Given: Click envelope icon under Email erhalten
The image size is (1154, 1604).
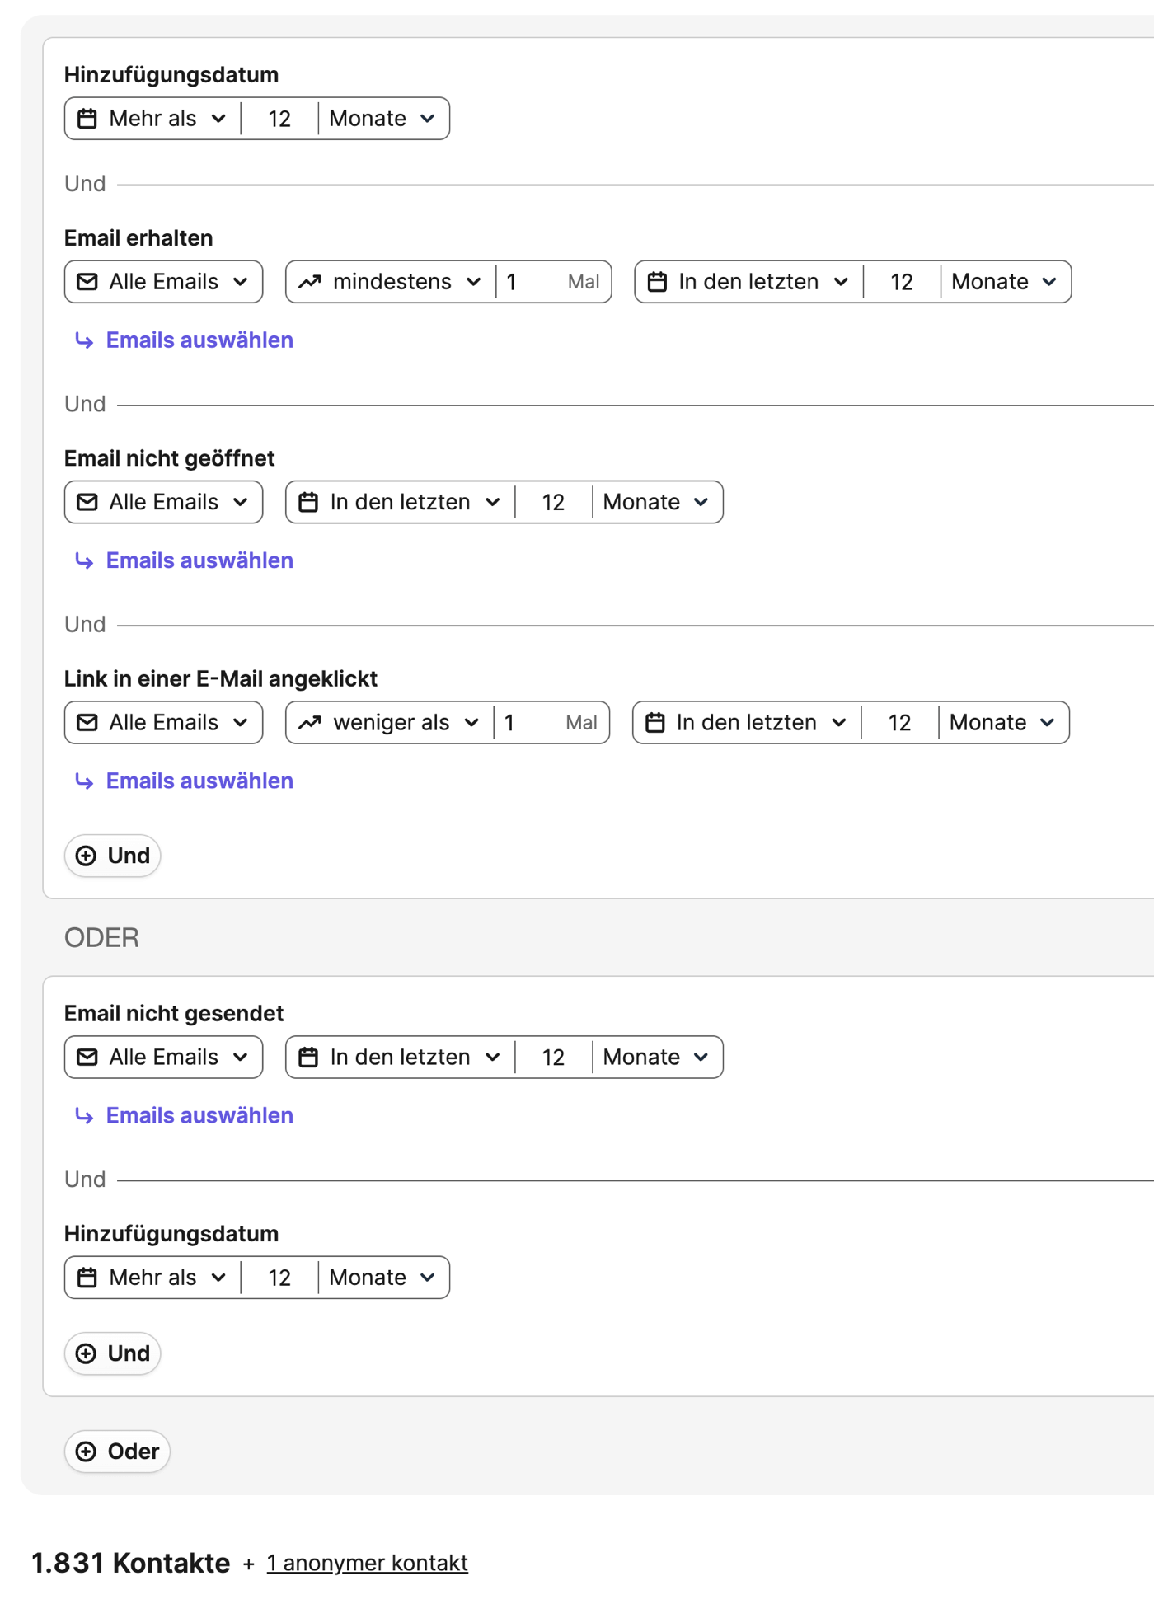Looking at the screenshot, I should tap(87, 282).
